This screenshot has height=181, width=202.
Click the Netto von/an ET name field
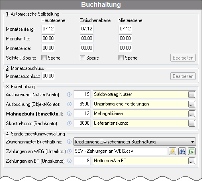(x=141, y=161)
